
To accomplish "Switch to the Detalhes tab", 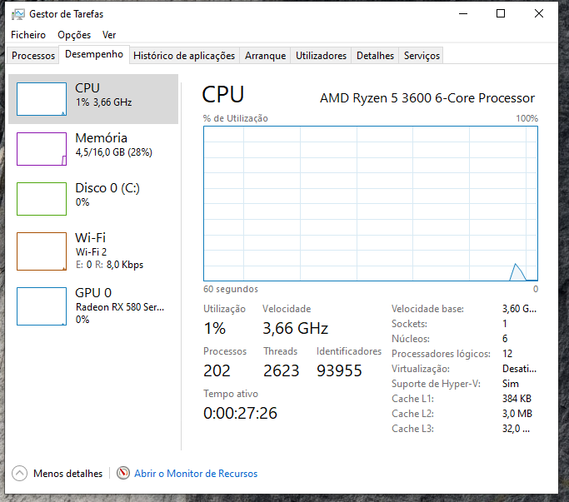I will [375, 56].
